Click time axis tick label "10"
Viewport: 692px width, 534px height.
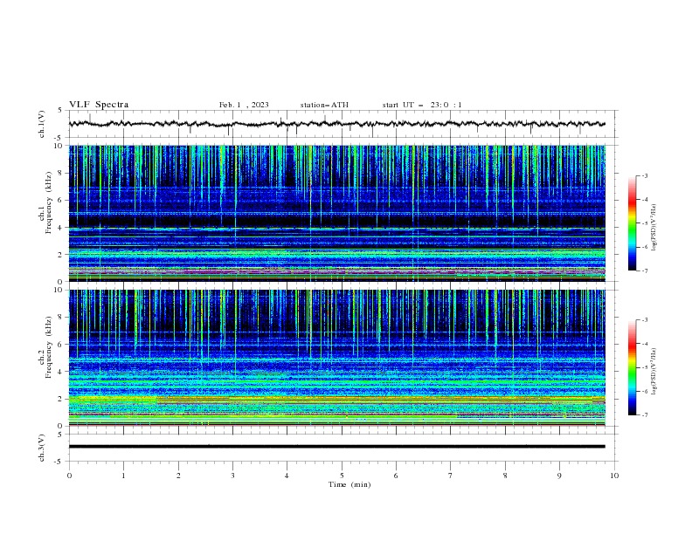point(614,476)
